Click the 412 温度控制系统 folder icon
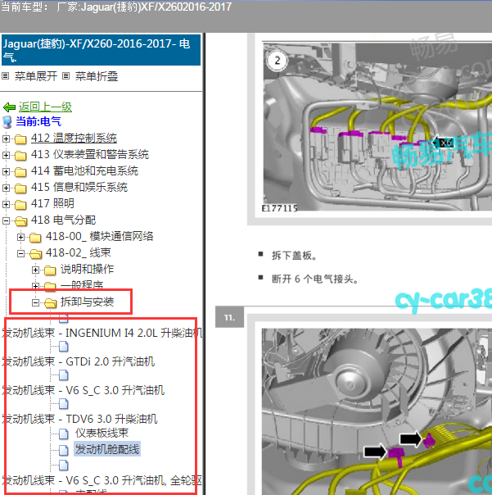The image size is (492, 495). tap(20, 139)
